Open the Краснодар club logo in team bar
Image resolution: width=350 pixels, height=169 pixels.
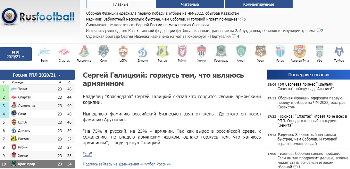[x=221, y=52]
